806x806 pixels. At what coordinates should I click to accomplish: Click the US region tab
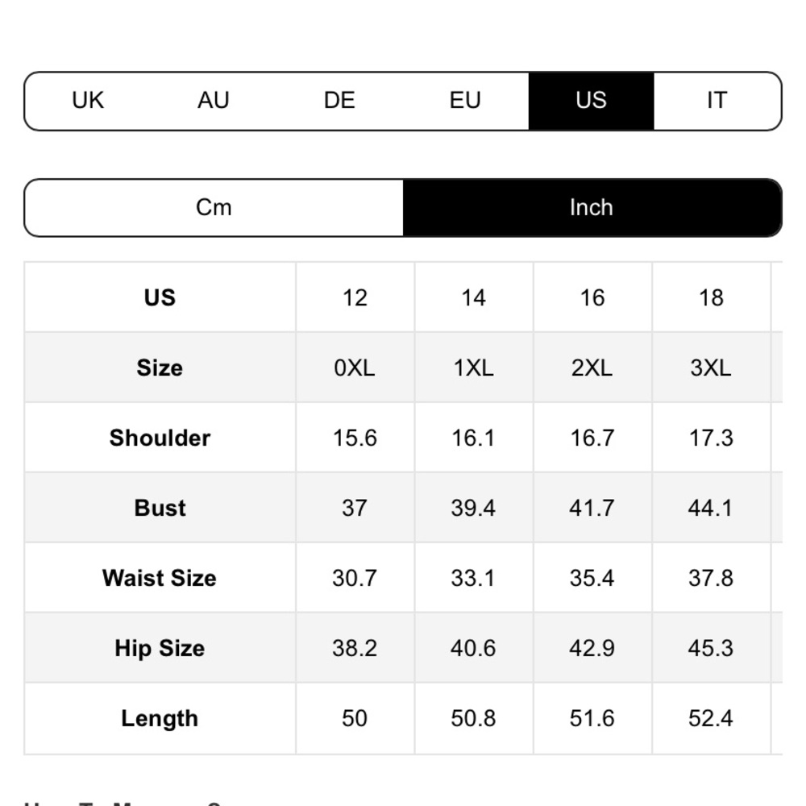click(x=591, y=101)
